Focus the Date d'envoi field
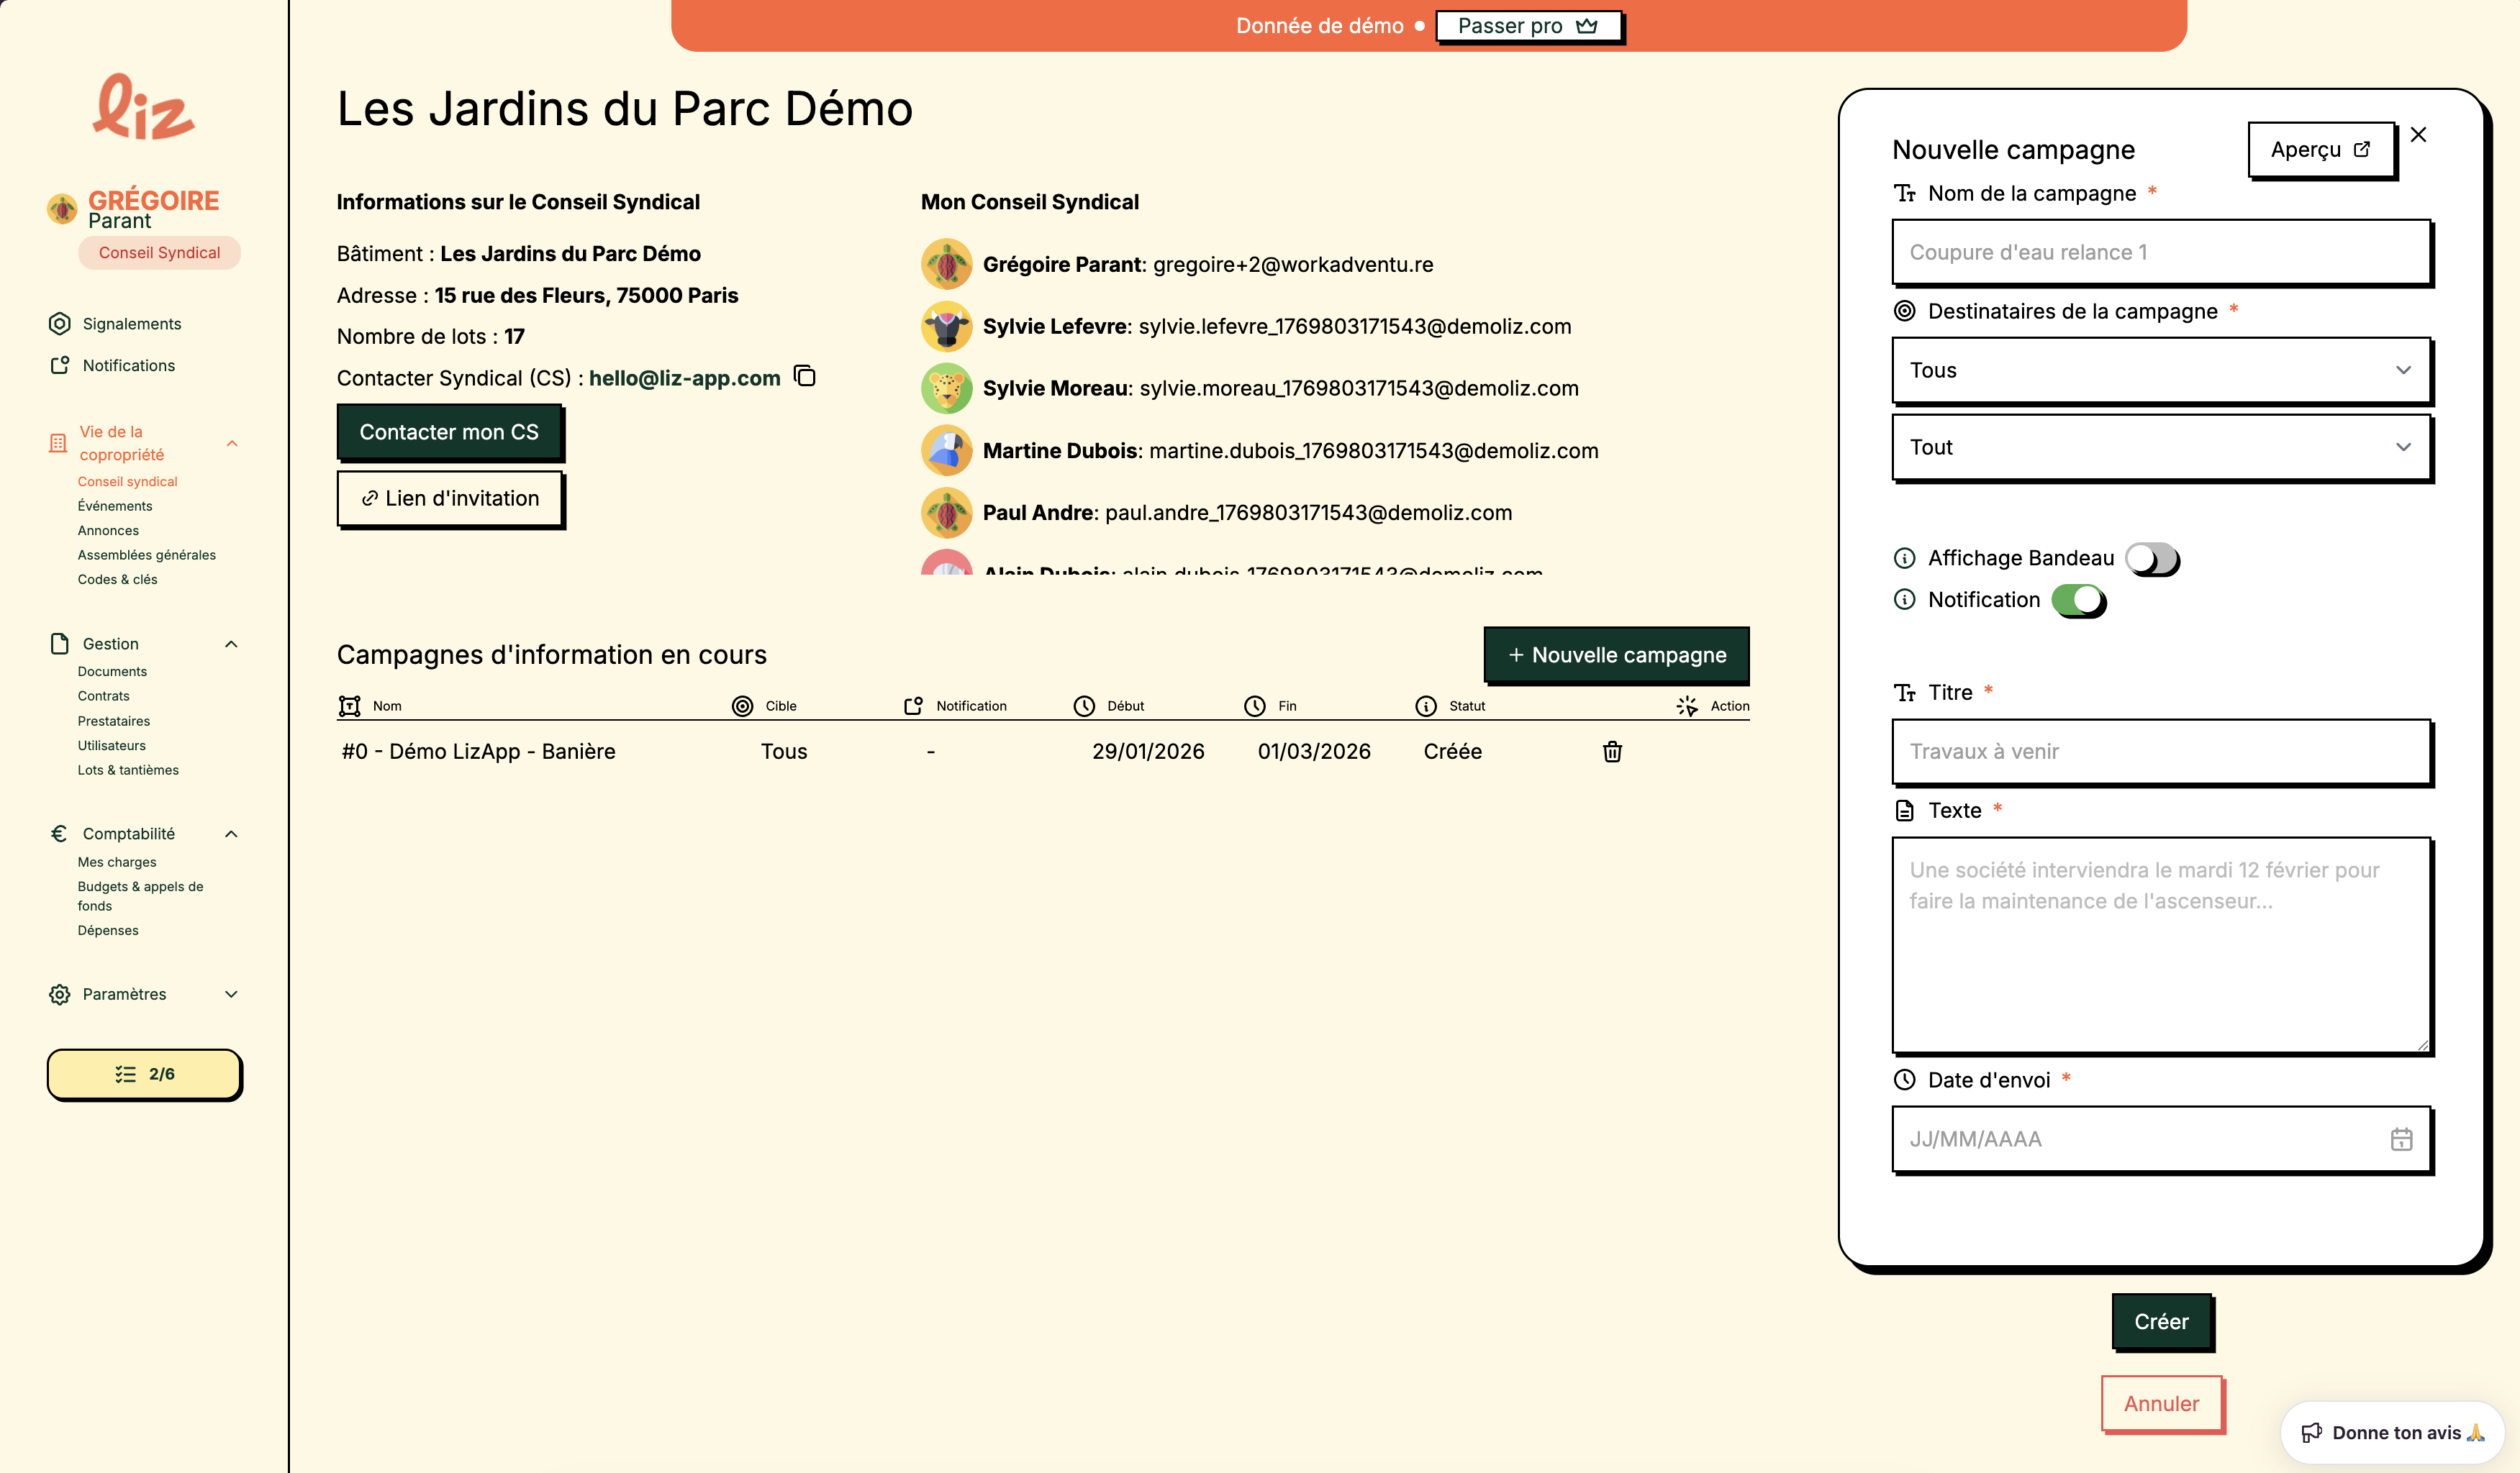 2161,1139
